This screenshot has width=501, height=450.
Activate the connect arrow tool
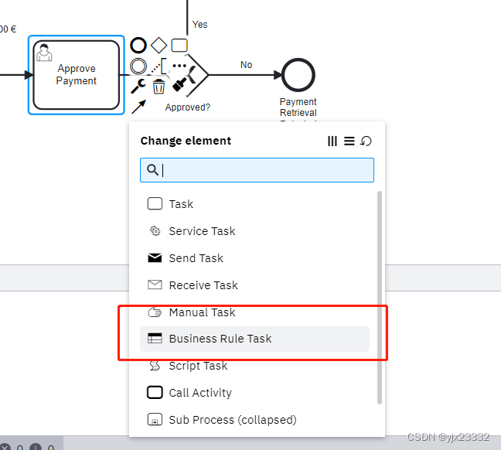coord(139,106)
